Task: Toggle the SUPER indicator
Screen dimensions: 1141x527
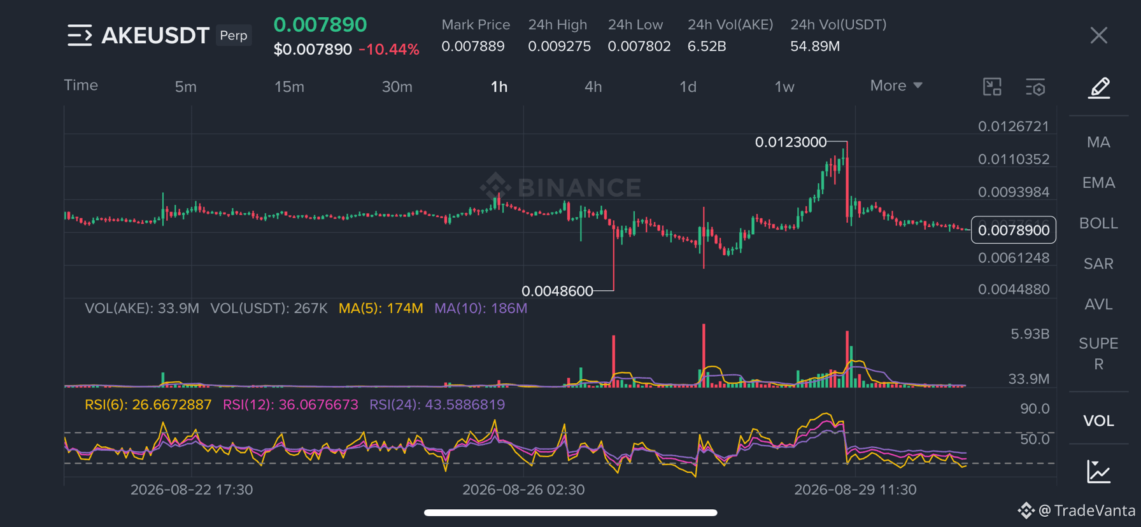Action: click(1098, 353)
